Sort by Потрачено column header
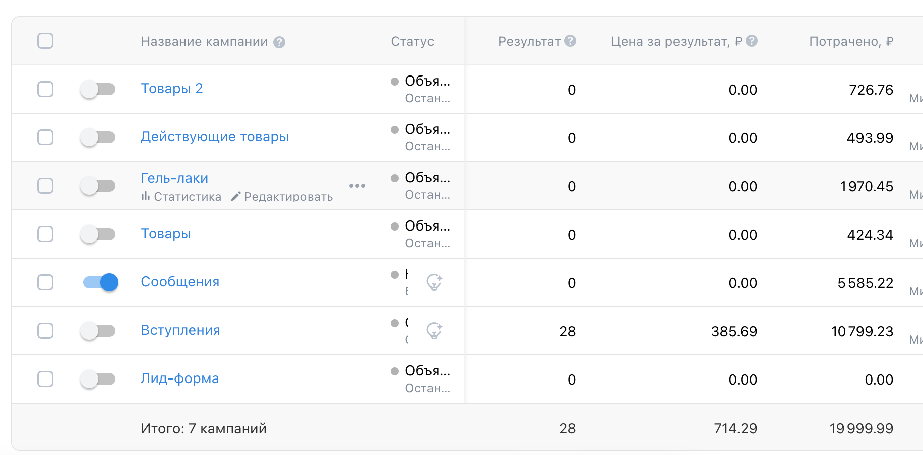Viewport: 923px width, 455px height. point(850,41)
